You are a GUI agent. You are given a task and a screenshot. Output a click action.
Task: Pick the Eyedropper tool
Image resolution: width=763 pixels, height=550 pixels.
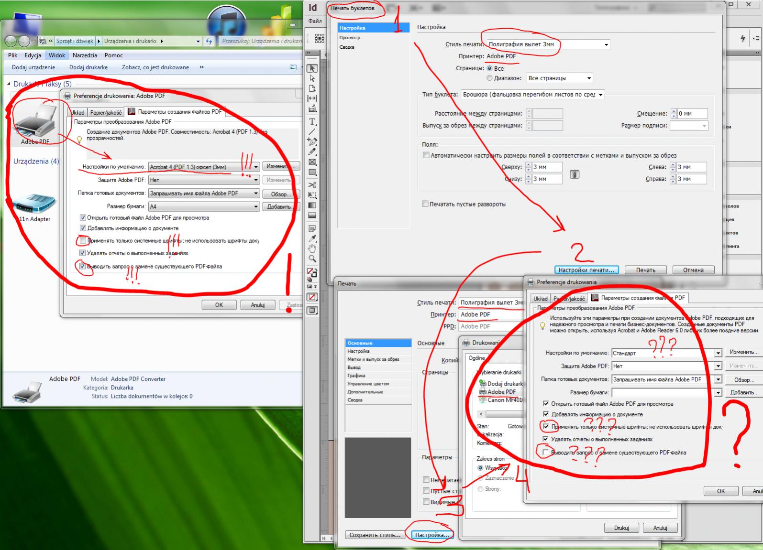pyautogui.click(x=312, y=238)
